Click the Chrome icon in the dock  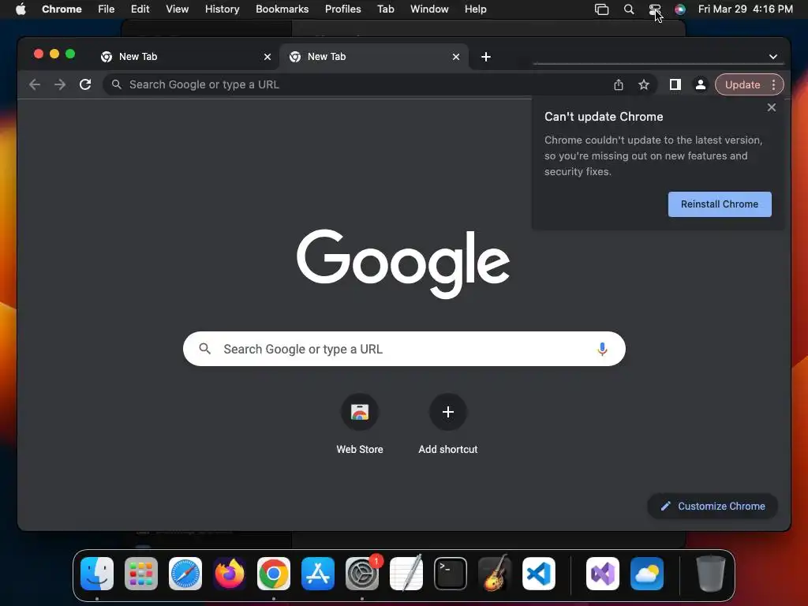point(274,574)
